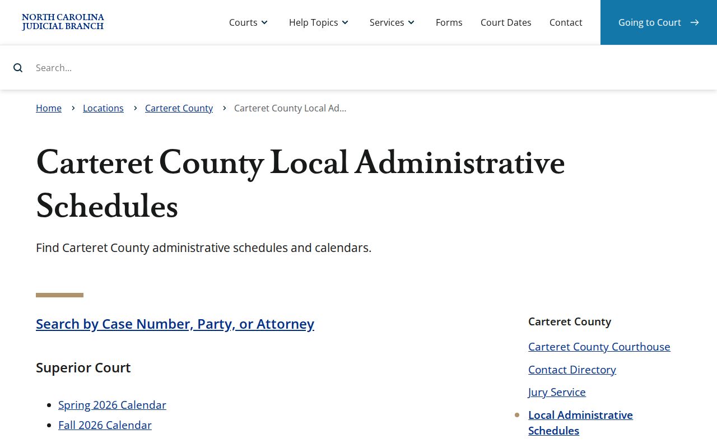Open the Forms menu item
This screenshot has width=717, height=448.
[x=449, y=22]
